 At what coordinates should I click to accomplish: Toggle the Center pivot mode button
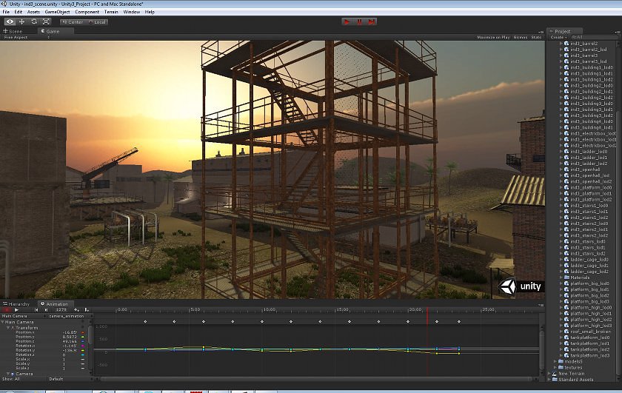(73, 22)
